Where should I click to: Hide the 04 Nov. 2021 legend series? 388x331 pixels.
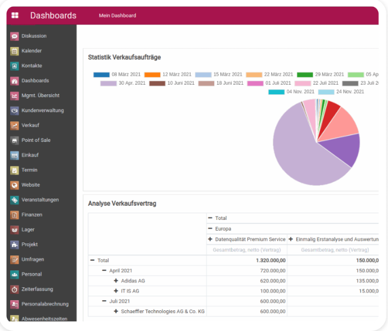point(276,92)
